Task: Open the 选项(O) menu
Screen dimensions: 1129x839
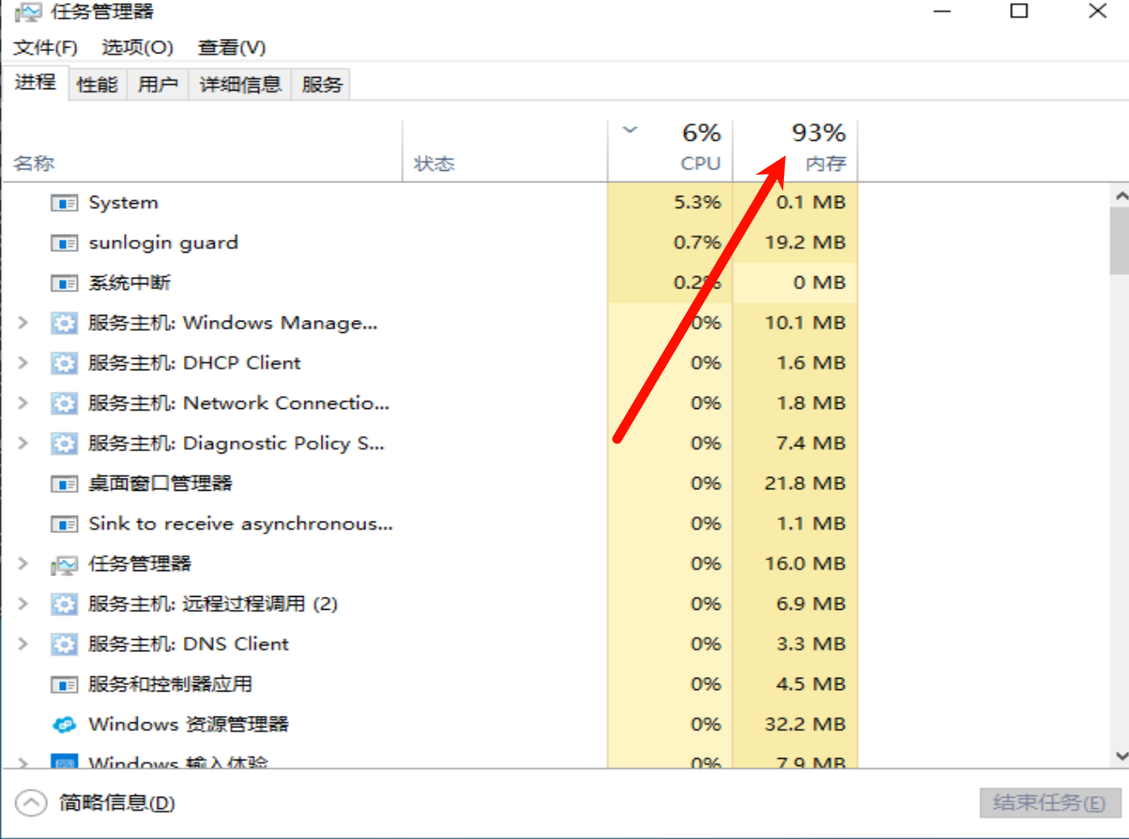Action: (x=137, y=47)
